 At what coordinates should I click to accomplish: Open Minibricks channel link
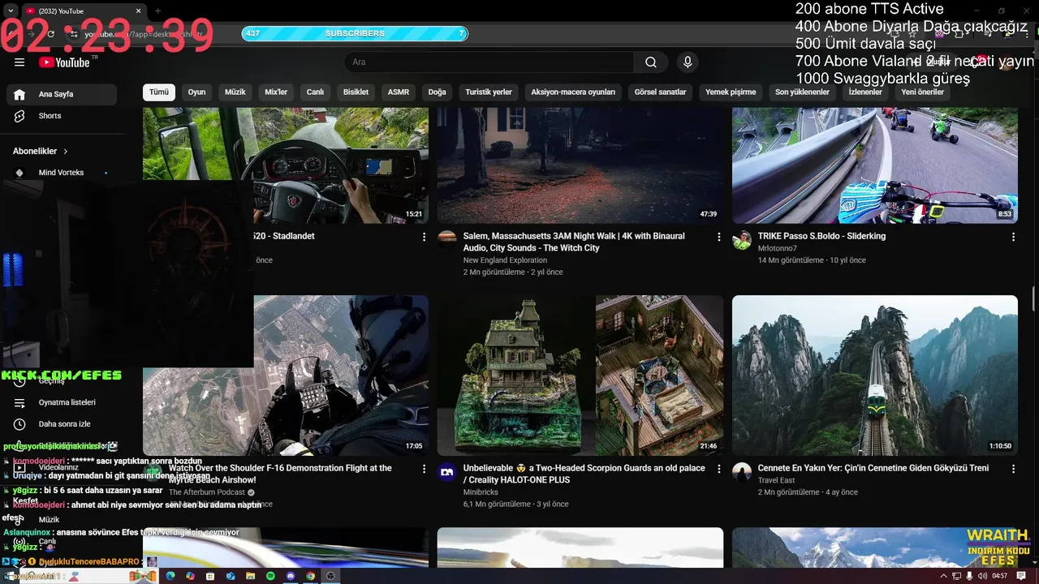tap(481, 492)
